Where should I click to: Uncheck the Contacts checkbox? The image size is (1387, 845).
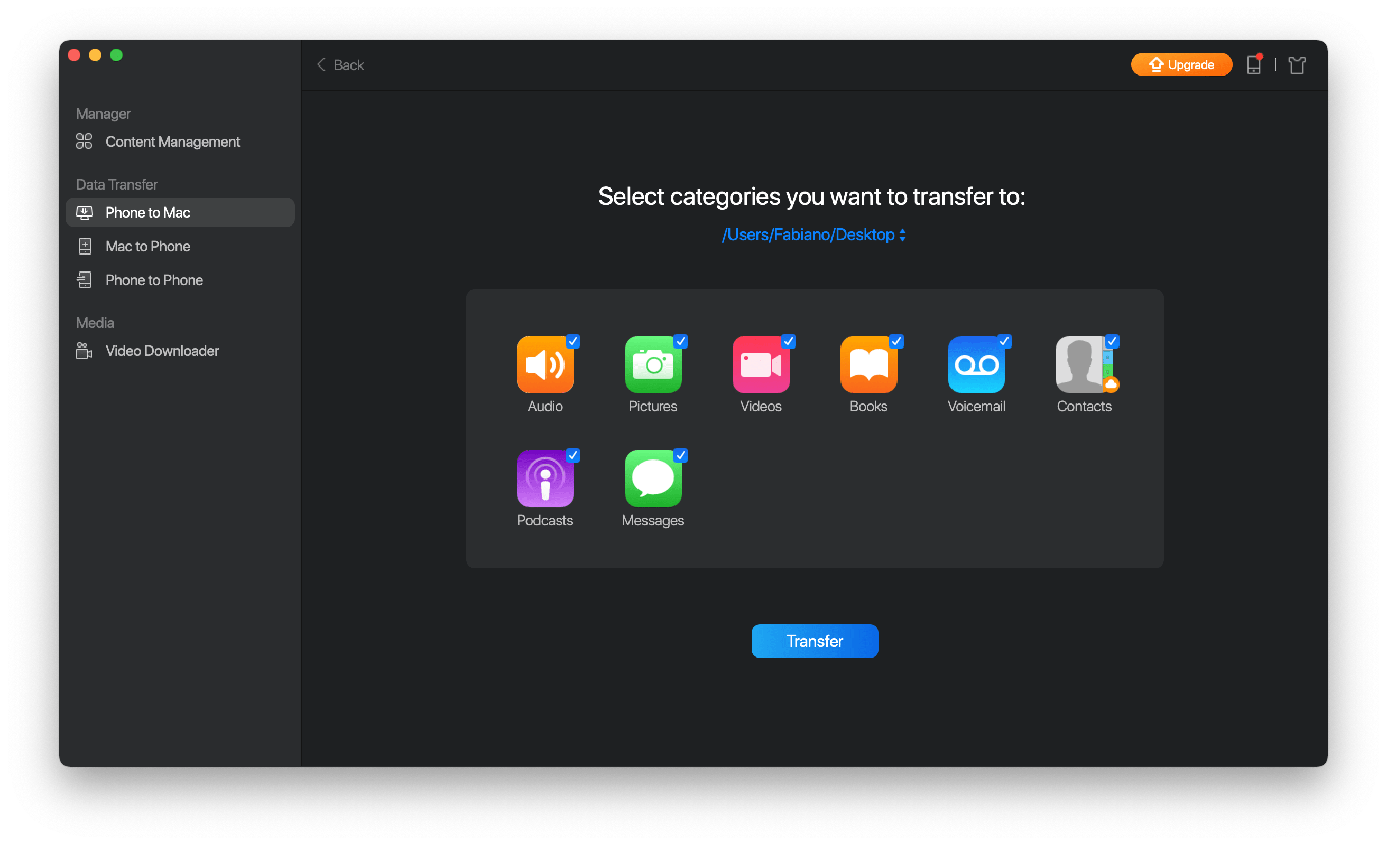point(1112,341)
